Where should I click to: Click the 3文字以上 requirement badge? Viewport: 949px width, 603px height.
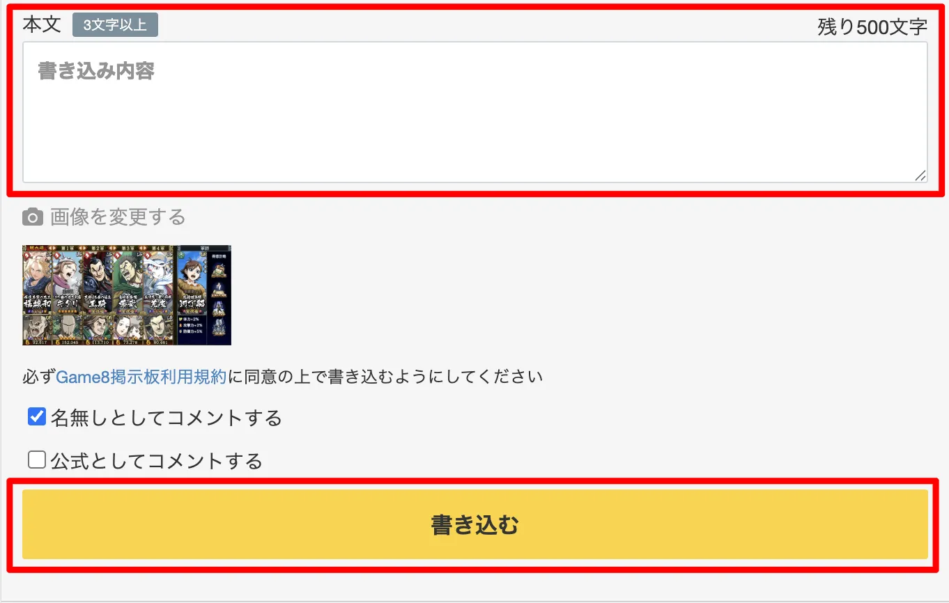[115, 25]
